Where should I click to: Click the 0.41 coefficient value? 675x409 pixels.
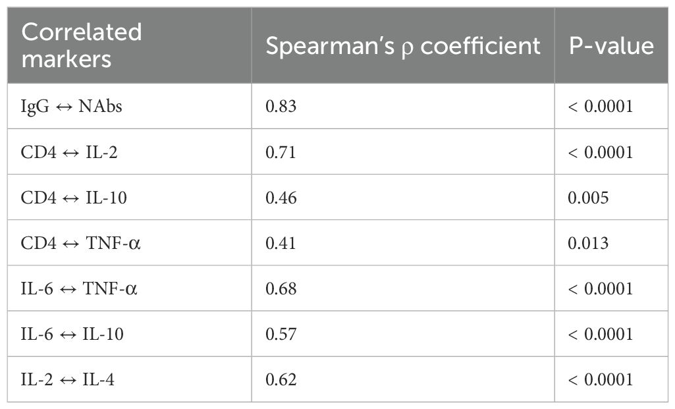tap(281, 243)
